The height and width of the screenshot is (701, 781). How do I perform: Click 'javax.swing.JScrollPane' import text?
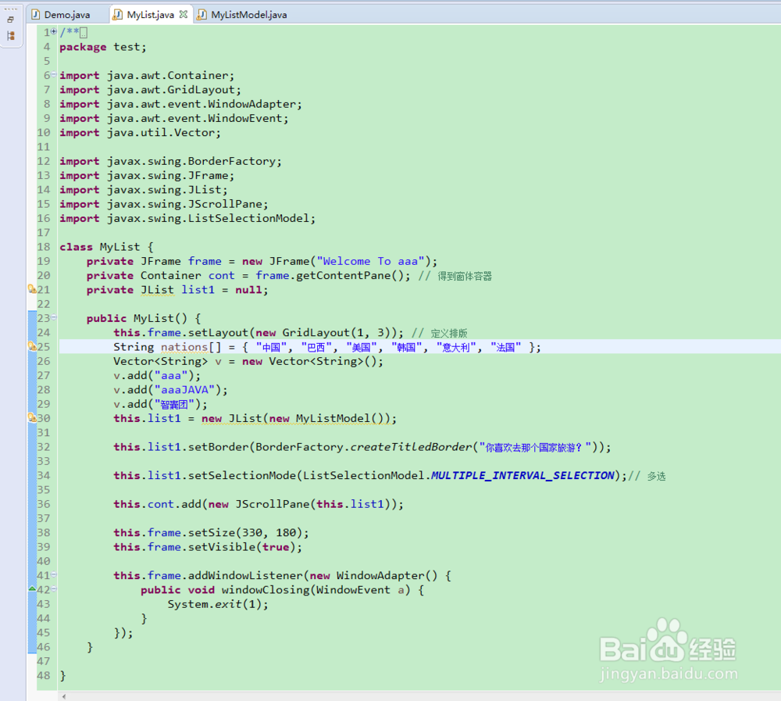point(184,204)
